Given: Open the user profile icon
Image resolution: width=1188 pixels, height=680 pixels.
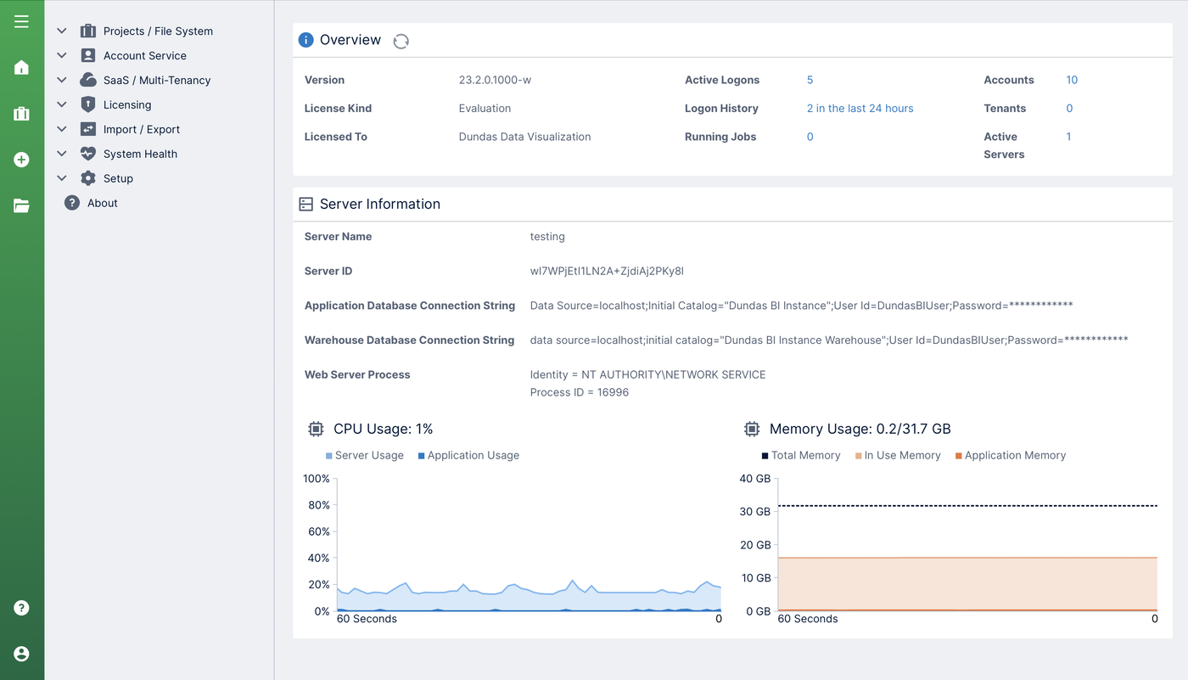Looking at the screenshot, I should [22, 654].
